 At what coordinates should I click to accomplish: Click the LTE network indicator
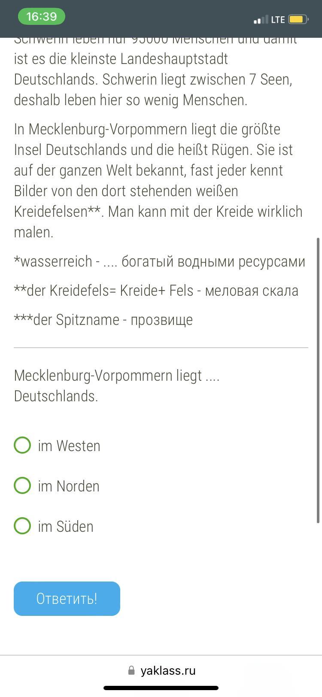tap(278, 20)
